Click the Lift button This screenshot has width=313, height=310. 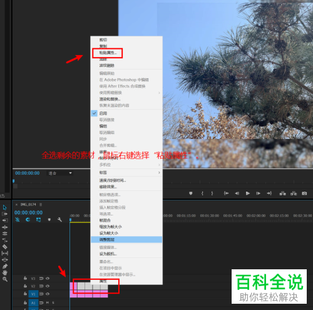[x=282, y=194]
